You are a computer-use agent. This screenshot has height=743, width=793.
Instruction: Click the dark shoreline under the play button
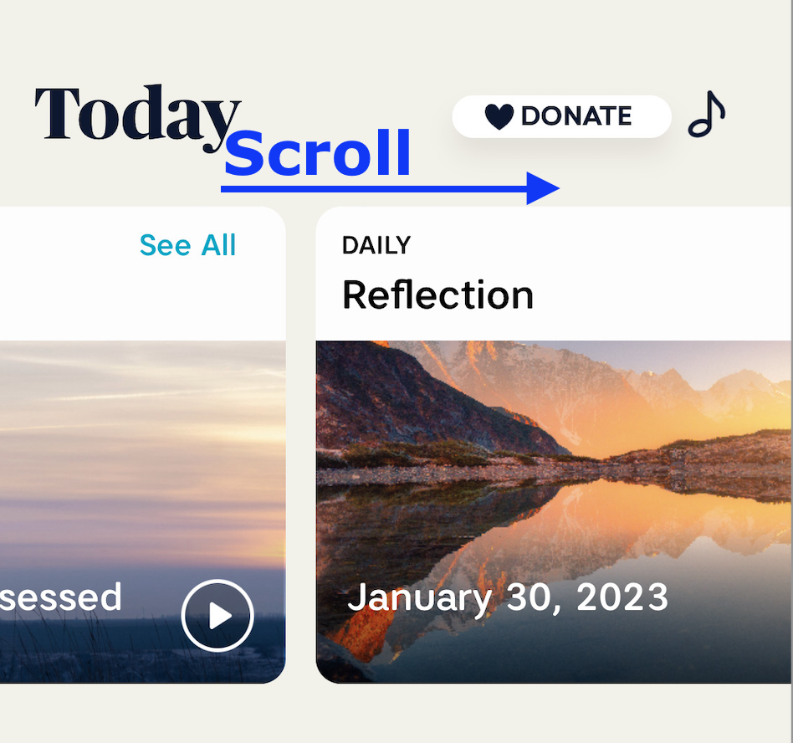[x=217, y=665]
